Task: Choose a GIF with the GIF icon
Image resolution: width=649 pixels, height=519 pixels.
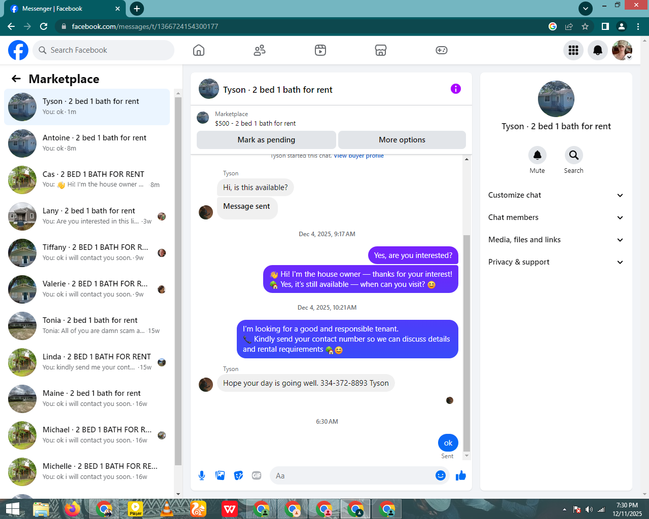Action: pos(257,475)
